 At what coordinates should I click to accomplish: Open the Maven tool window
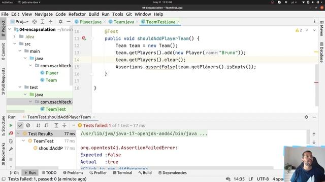point(321,28)
